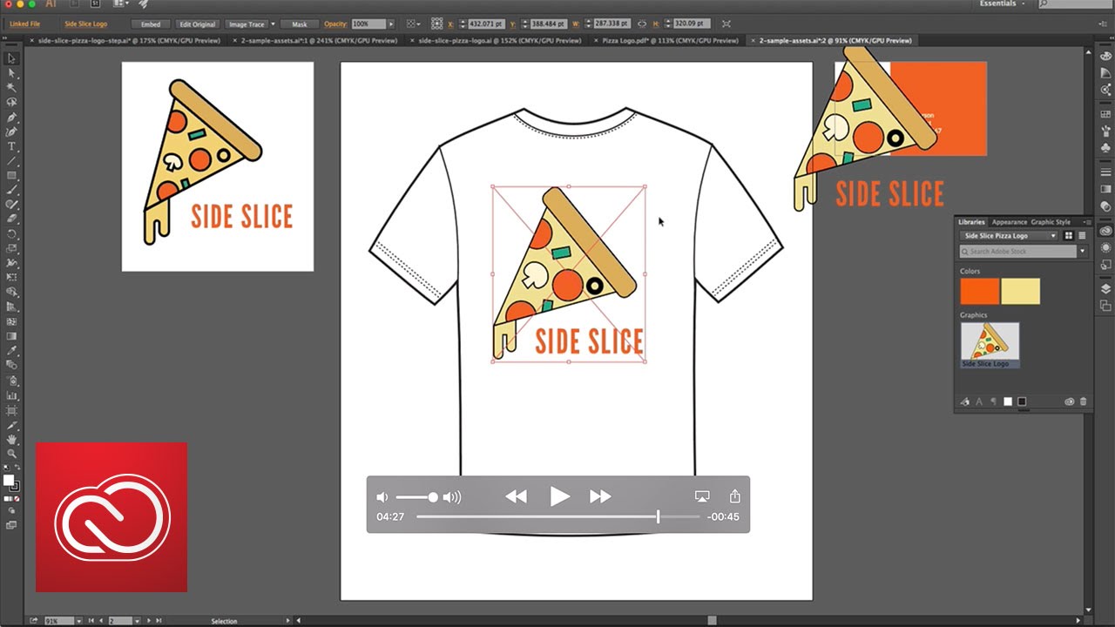Select the Selection arrow tool

[x=11, y=58]
